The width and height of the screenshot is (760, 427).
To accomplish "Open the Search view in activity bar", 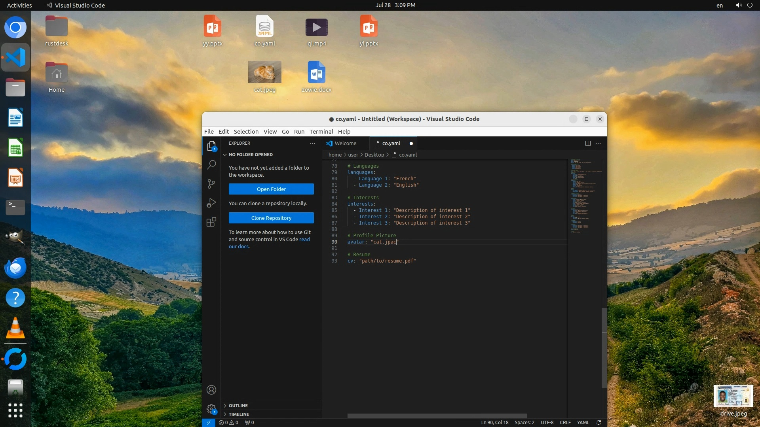I will 211,164.
